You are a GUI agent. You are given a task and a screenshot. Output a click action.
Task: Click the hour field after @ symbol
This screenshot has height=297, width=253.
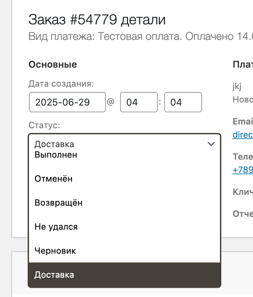point(139,102)
